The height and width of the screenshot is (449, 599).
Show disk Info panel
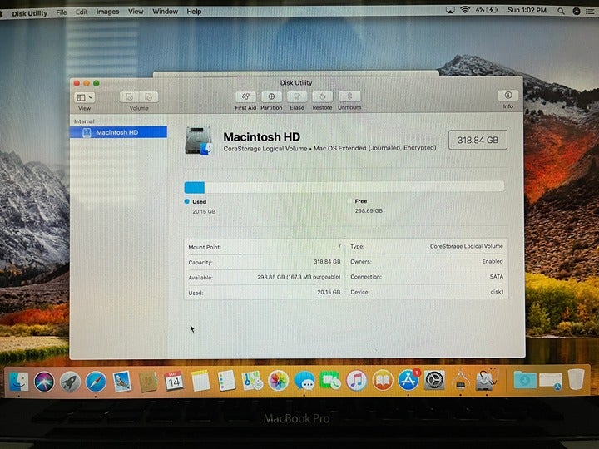(508, 96)
